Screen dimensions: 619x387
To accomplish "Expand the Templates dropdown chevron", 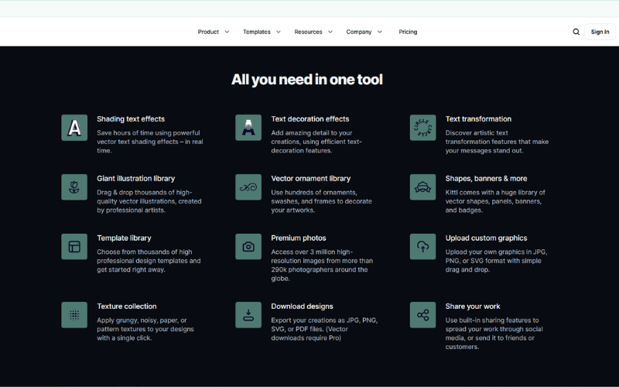I will 279,32.
